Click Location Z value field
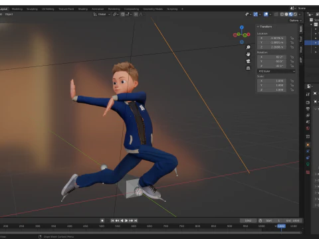 (272, 47)
